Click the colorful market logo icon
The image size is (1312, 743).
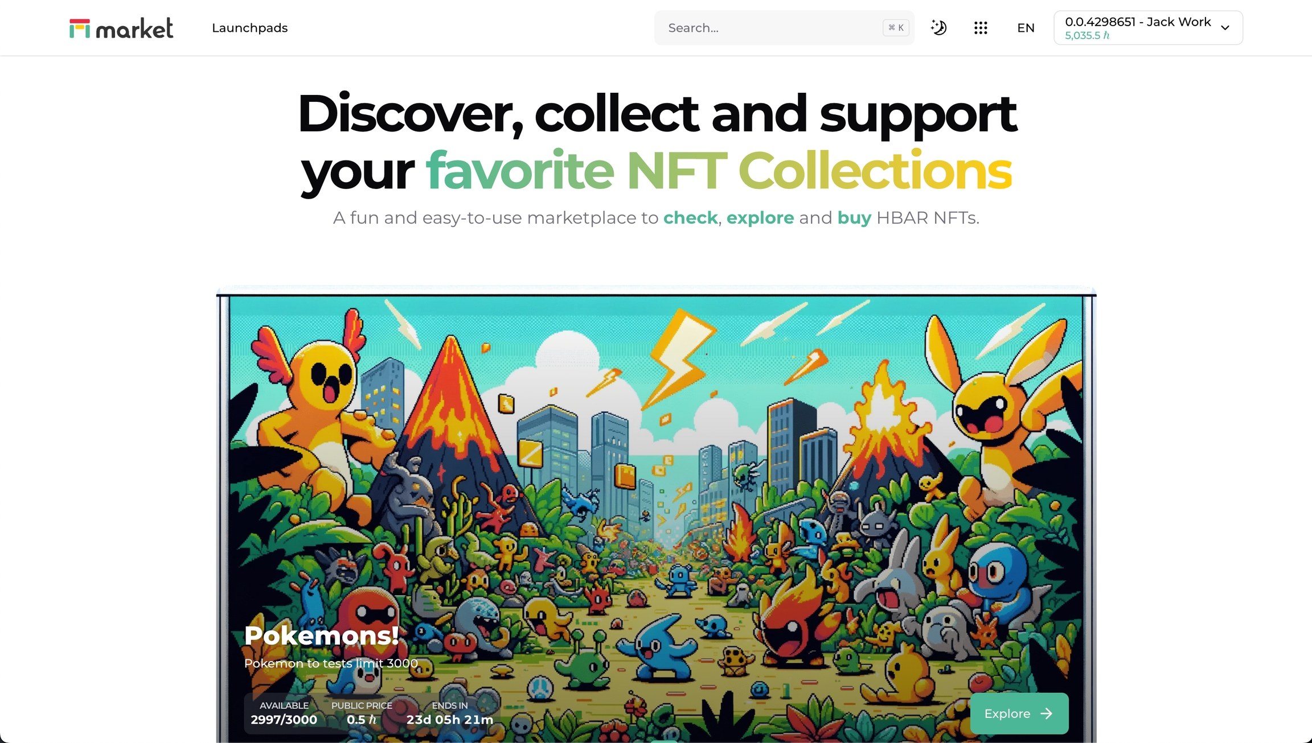[80, 28]
